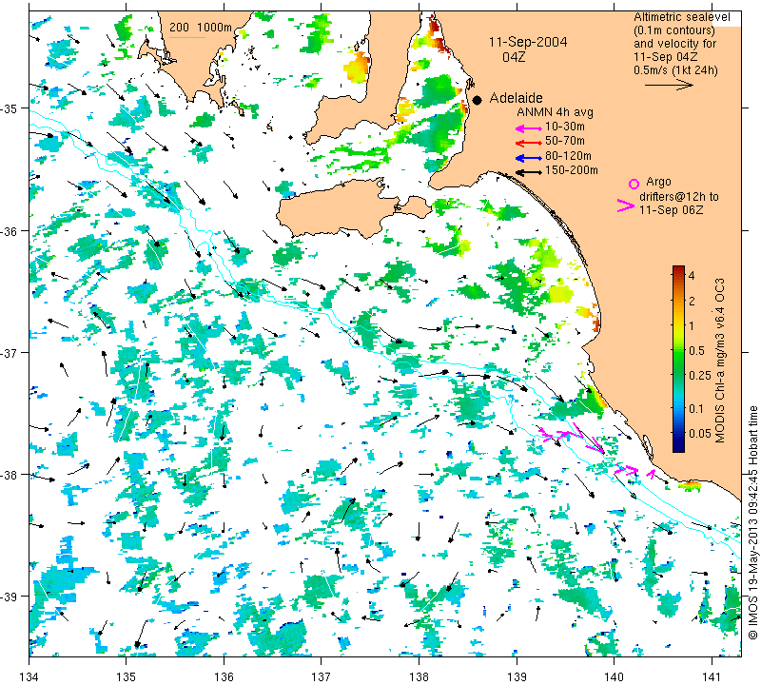Click the color bar tick label '4'
Image resolution: width=761 pixels, height=685 pixels.
point(692,276)
